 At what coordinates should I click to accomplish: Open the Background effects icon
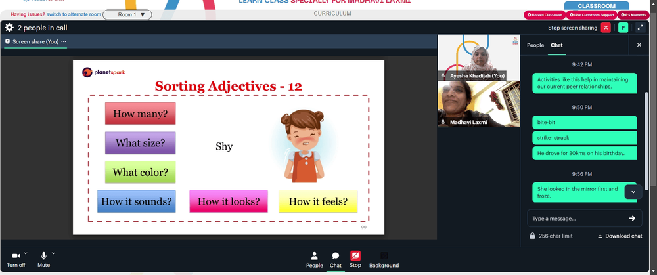pyautogui.click(x=384, y=256)
